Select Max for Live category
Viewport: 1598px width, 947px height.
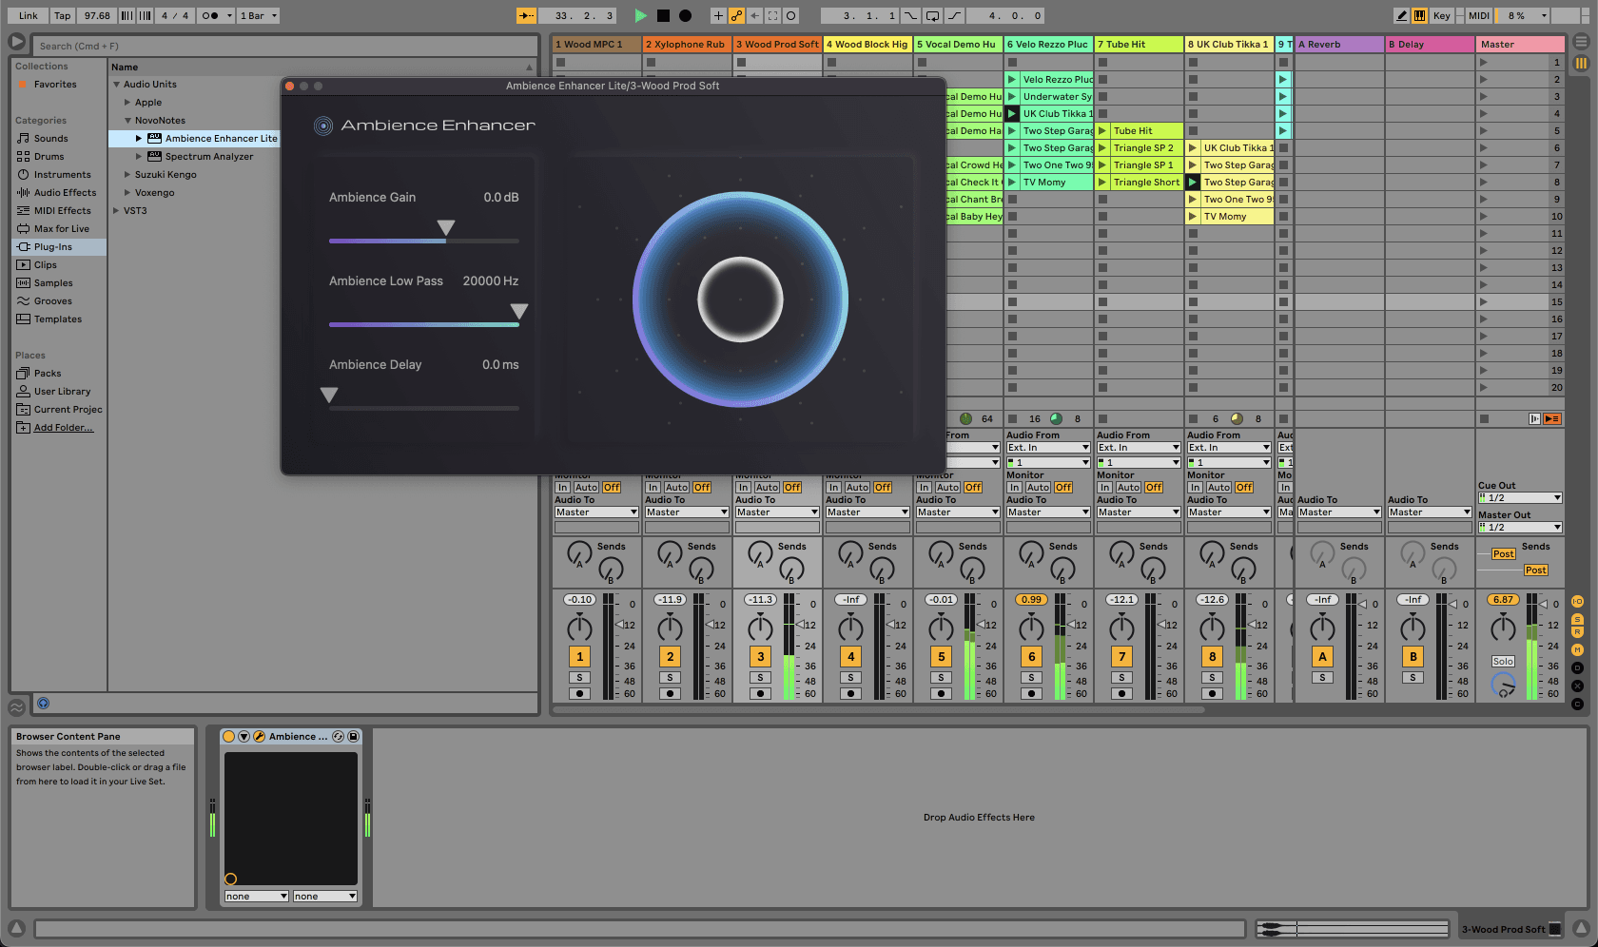[61, 229]
